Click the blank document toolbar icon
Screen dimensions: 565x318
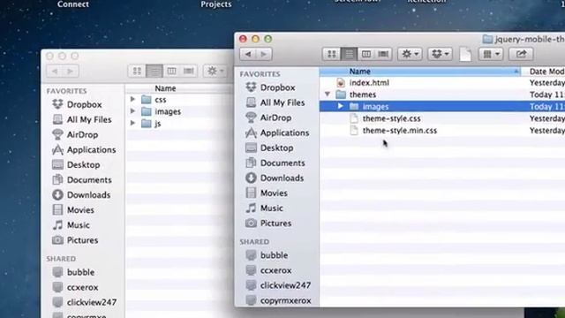coord(465,55)
